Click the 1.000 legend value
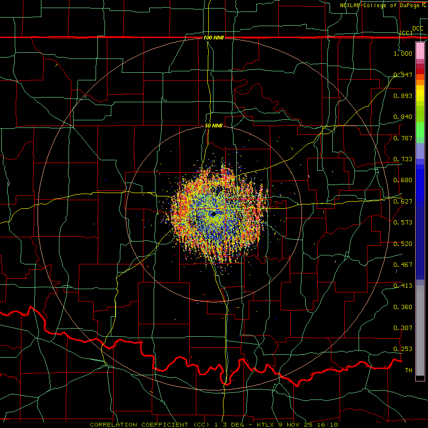 tap(403, 53)
